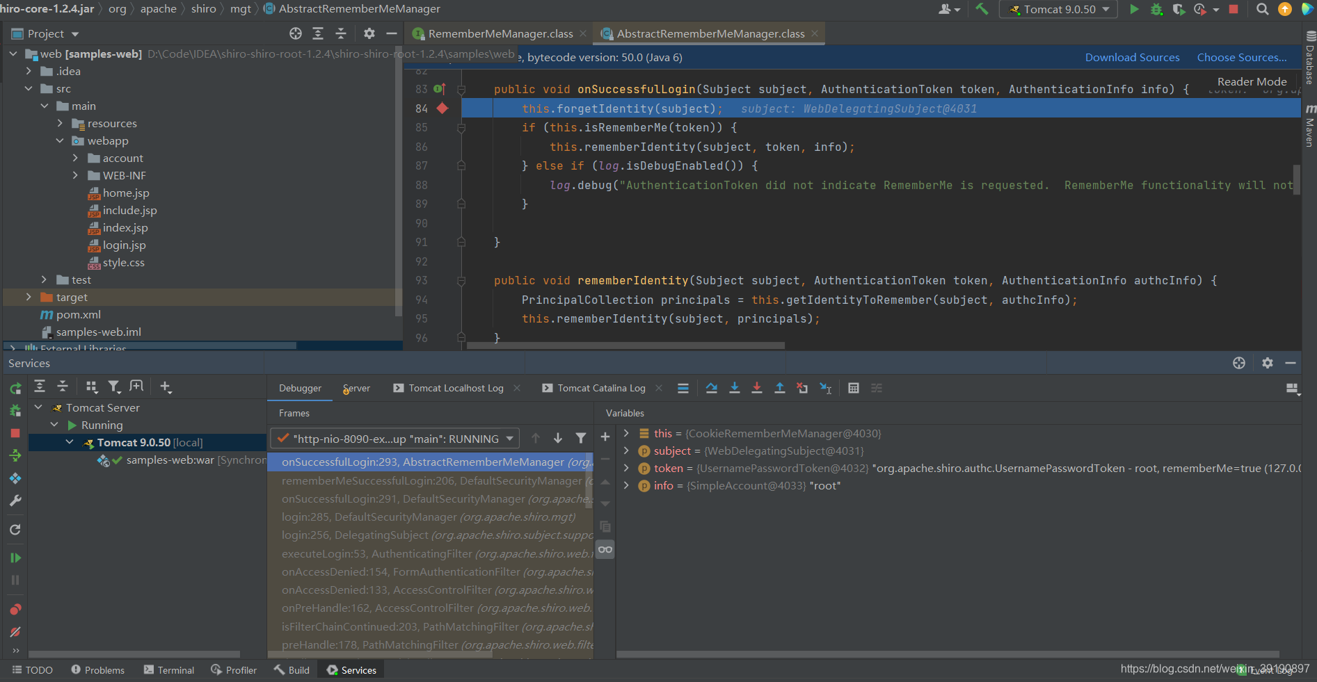The height and width of the screenshot is (682, 1317).
Task: Toggle Show Watches glasses icon in Variables
Action: pos(605,549)
